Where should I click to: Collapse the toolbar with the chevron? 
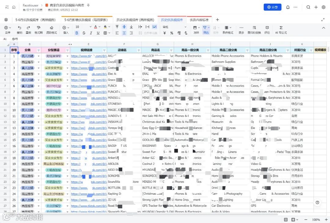[324, 28]
